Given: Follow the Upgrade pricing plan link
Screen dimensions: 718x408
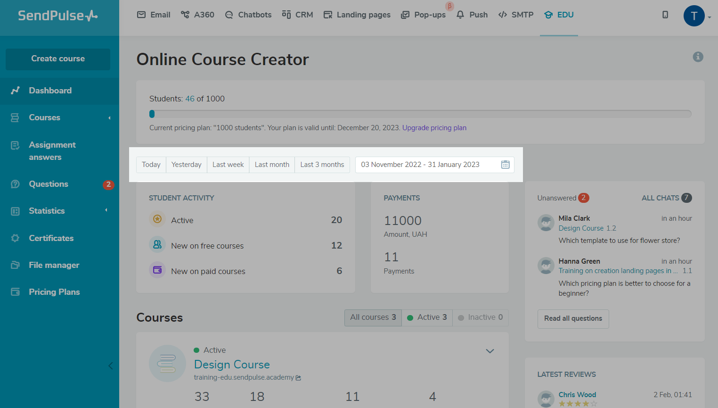Looking at the screenshot, I should [x=434, y=128].
